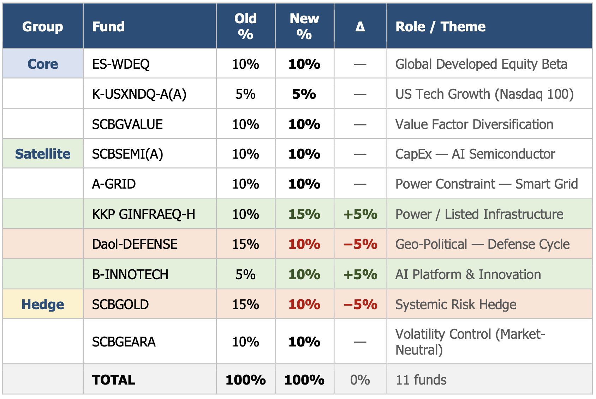This screenshot has height=399, width=596.
Task: Click ES-WDEQ old 10% value
Action: 246,64
